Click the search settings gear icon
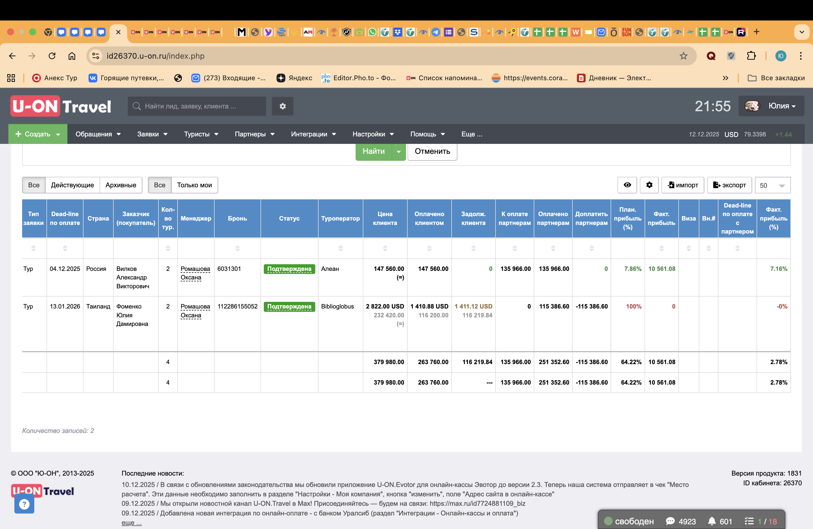Viewport: 813px width, 529px height. click(x=282, y=106)
